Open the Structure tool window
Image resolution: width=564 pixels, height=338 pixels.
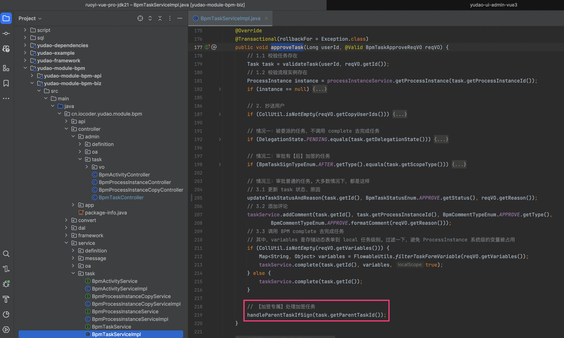pos(6,68)
